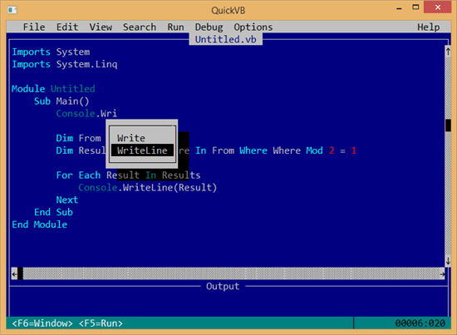Click the vertical scrollbar down arrow

[448, 260]
